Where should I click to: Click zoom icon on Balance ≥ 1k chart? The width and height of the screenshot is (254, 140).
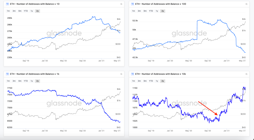point(121,74)
